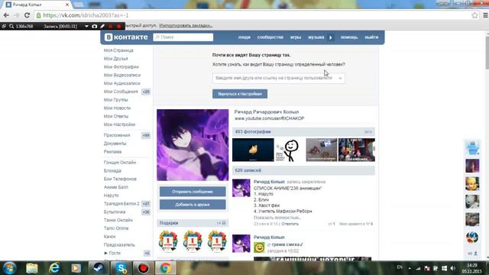The image size is (489, 275).
Task: Open the Chrome menu icon
Action: pyautogui.click(x=485, y=15)
